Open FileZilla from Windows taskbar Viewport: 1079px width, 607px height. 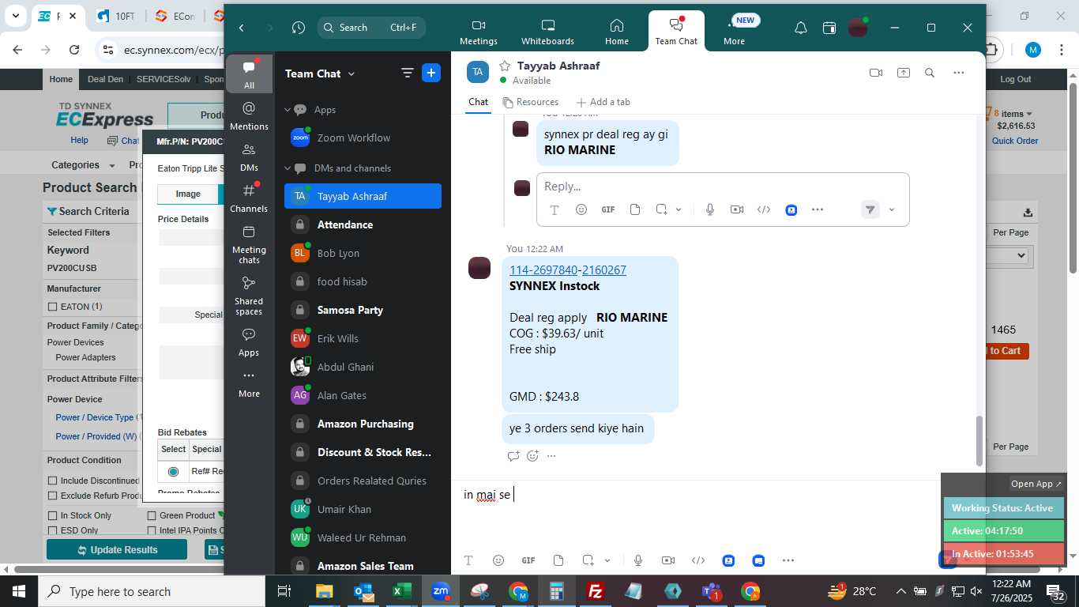(x=596, y=591)
